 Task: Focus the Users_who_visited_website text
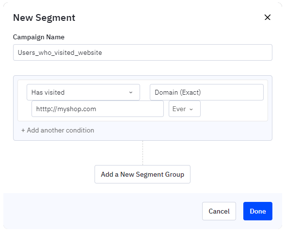click(60, 52)
